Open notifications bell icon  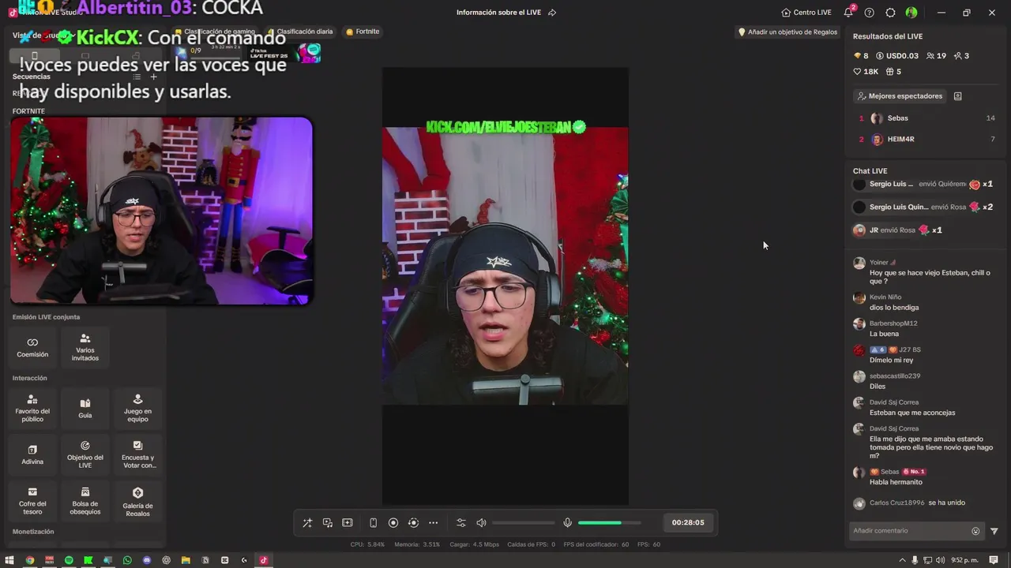click(x=848, y=13)
